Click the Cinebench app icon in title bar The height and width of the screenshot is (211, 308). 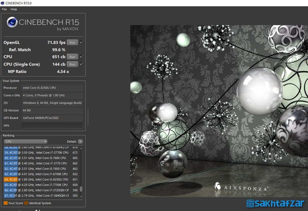pos(3,3)
